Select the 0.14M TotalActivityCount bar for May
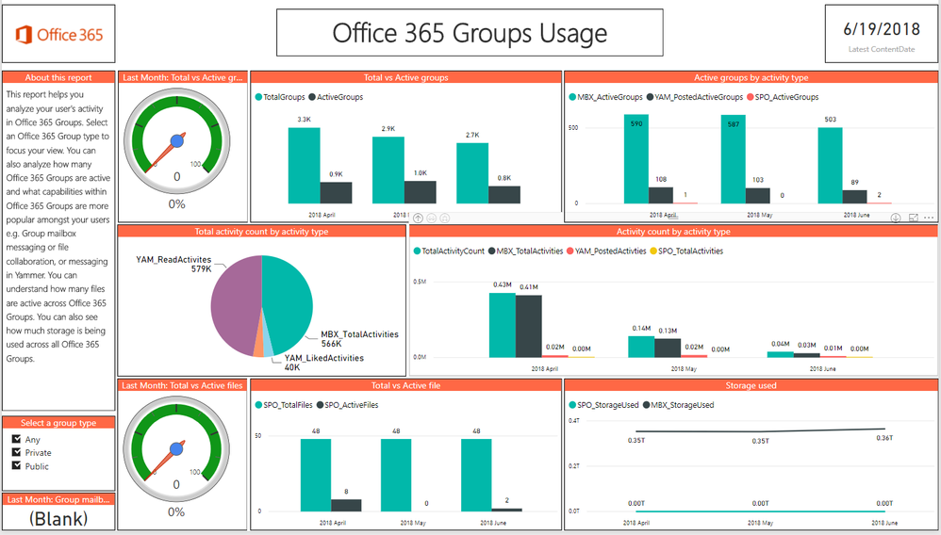 coord(641,347)
